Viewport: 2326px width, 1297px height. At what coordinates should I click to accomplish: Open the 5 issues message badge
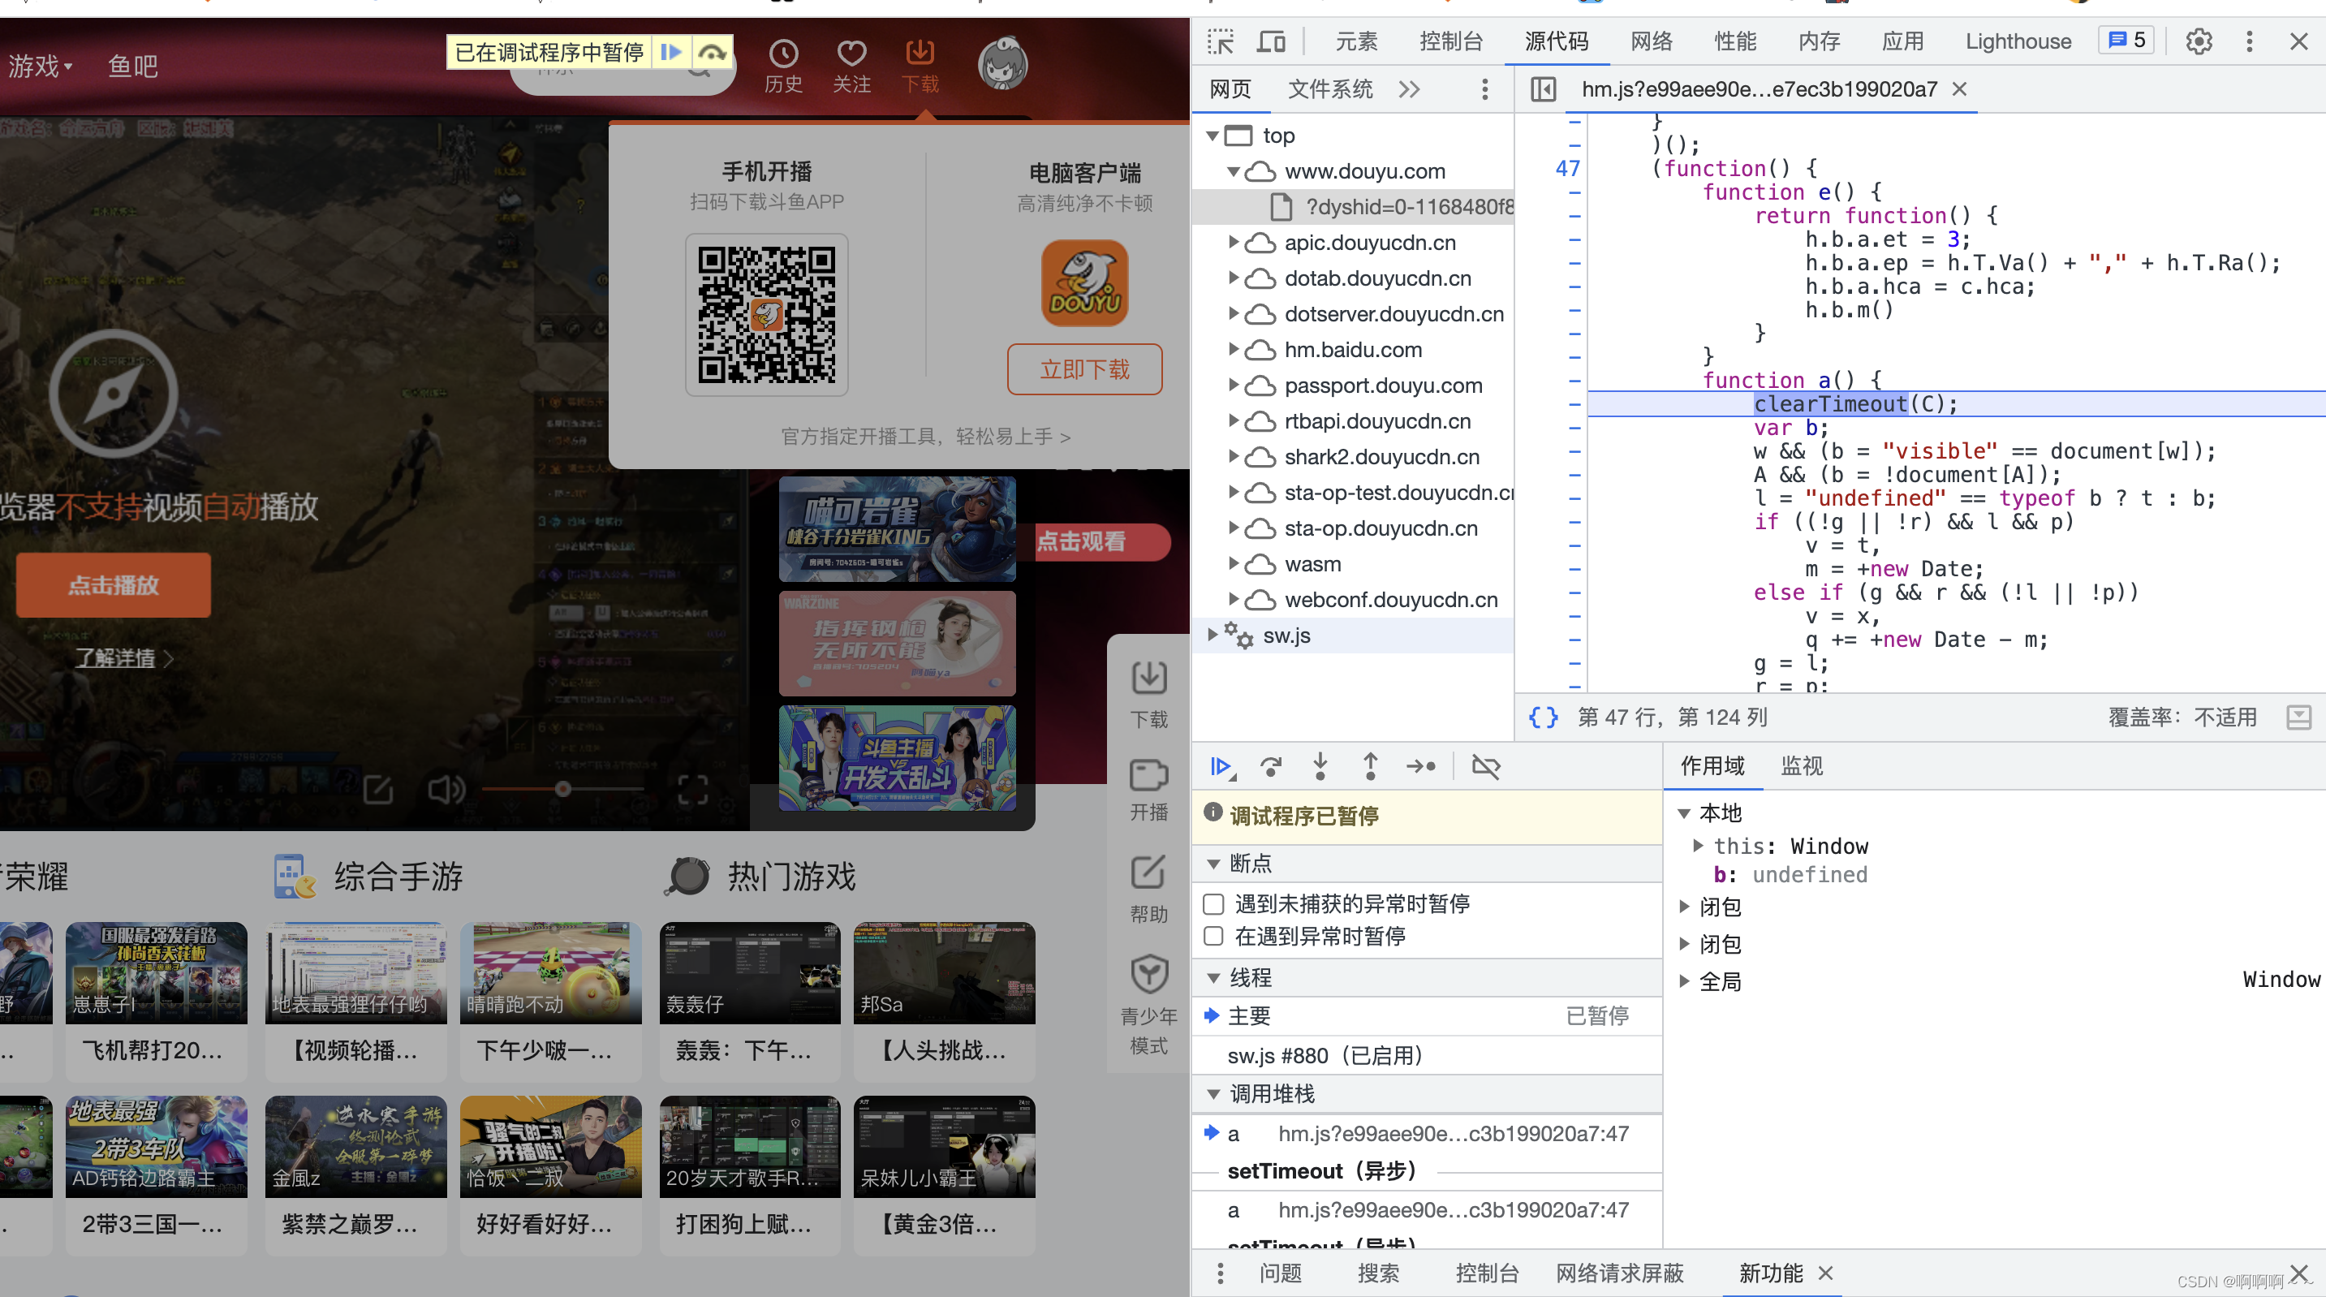(2126, 41)
